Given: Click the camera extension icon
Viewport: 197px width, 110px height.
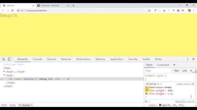Looking at the screenshot, I should tap(164, 11).
